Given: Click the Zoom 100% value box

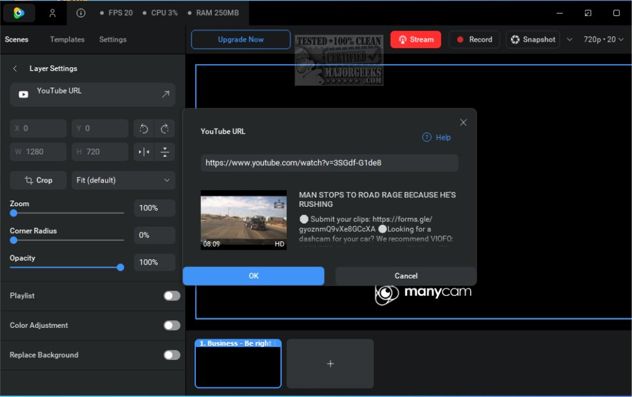Looking at the screenshot, I should 155,208.
